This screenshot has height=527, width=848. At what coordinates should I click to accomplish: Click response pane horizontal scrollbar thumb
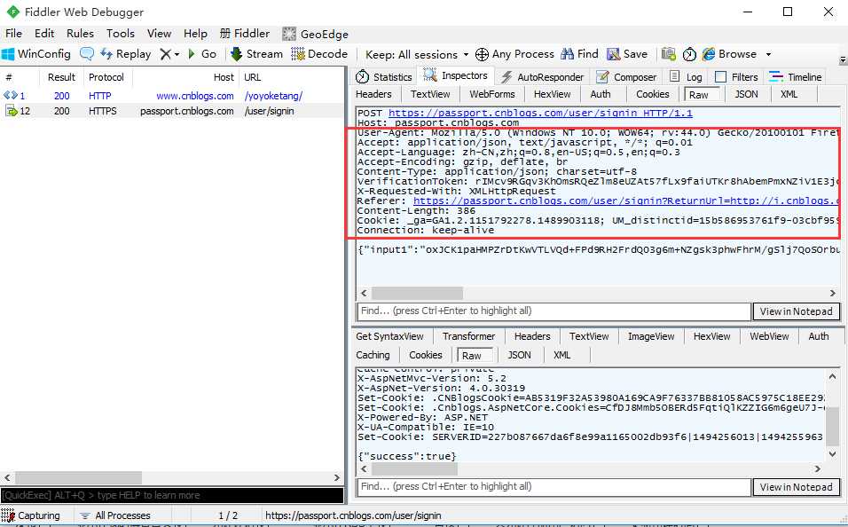[x=414, y=468]
